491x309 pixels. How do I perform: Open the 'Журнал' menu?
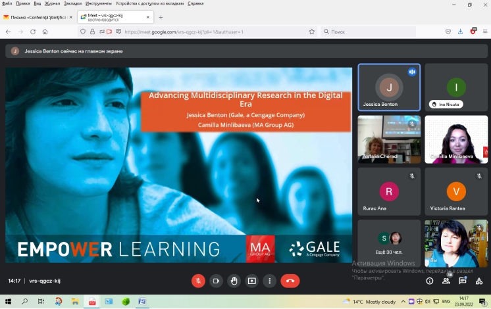point(52,3)
